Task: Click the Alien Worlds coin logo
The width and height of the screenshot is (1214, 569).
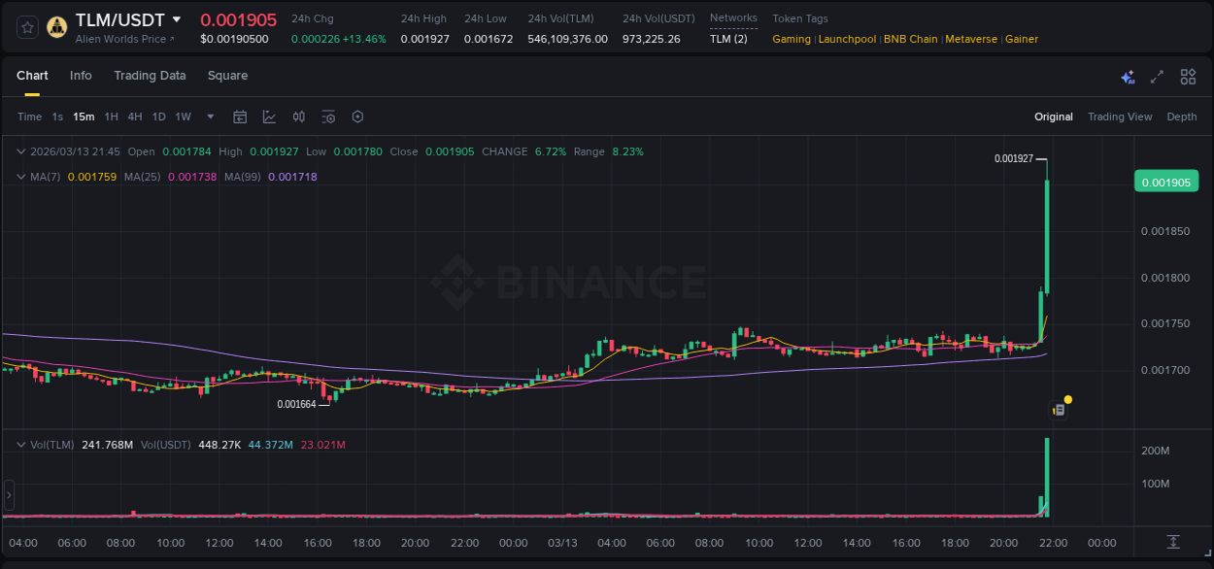Action: [55, 26]
